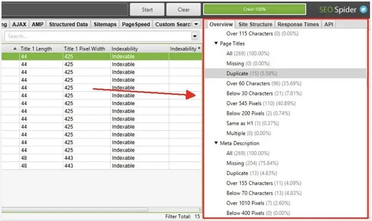Click the Filter Total 15 status text
The height and width of the screenshot is (221, 372).
pyautogui.click(x=183, y=216)
